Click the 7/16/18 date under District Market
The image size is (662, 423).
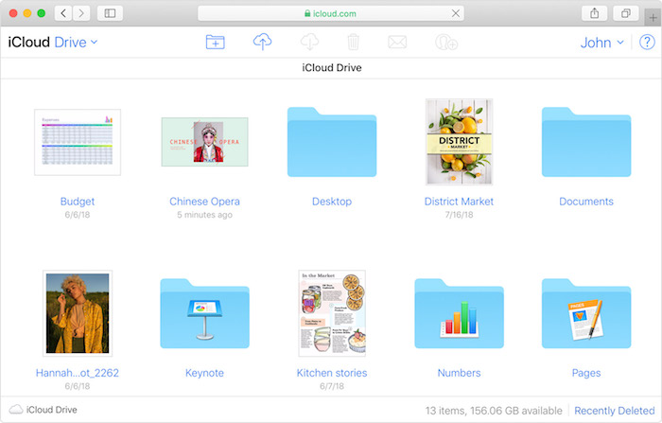(x=459, y=215)
